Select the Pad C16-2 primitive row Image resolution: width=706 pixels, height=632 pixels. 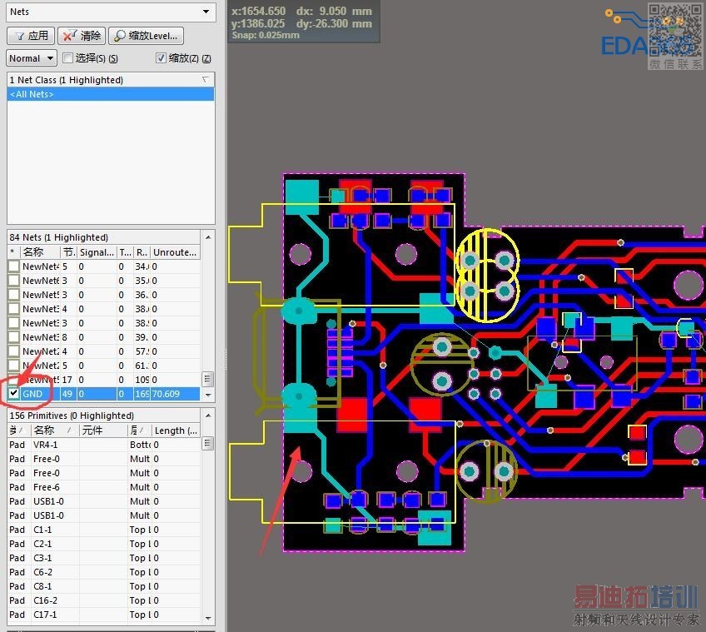tap(104, 600)
